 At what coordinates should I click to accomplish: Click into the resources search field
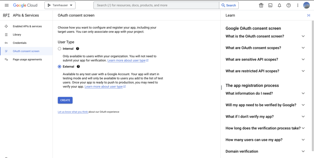pos(156,6)
